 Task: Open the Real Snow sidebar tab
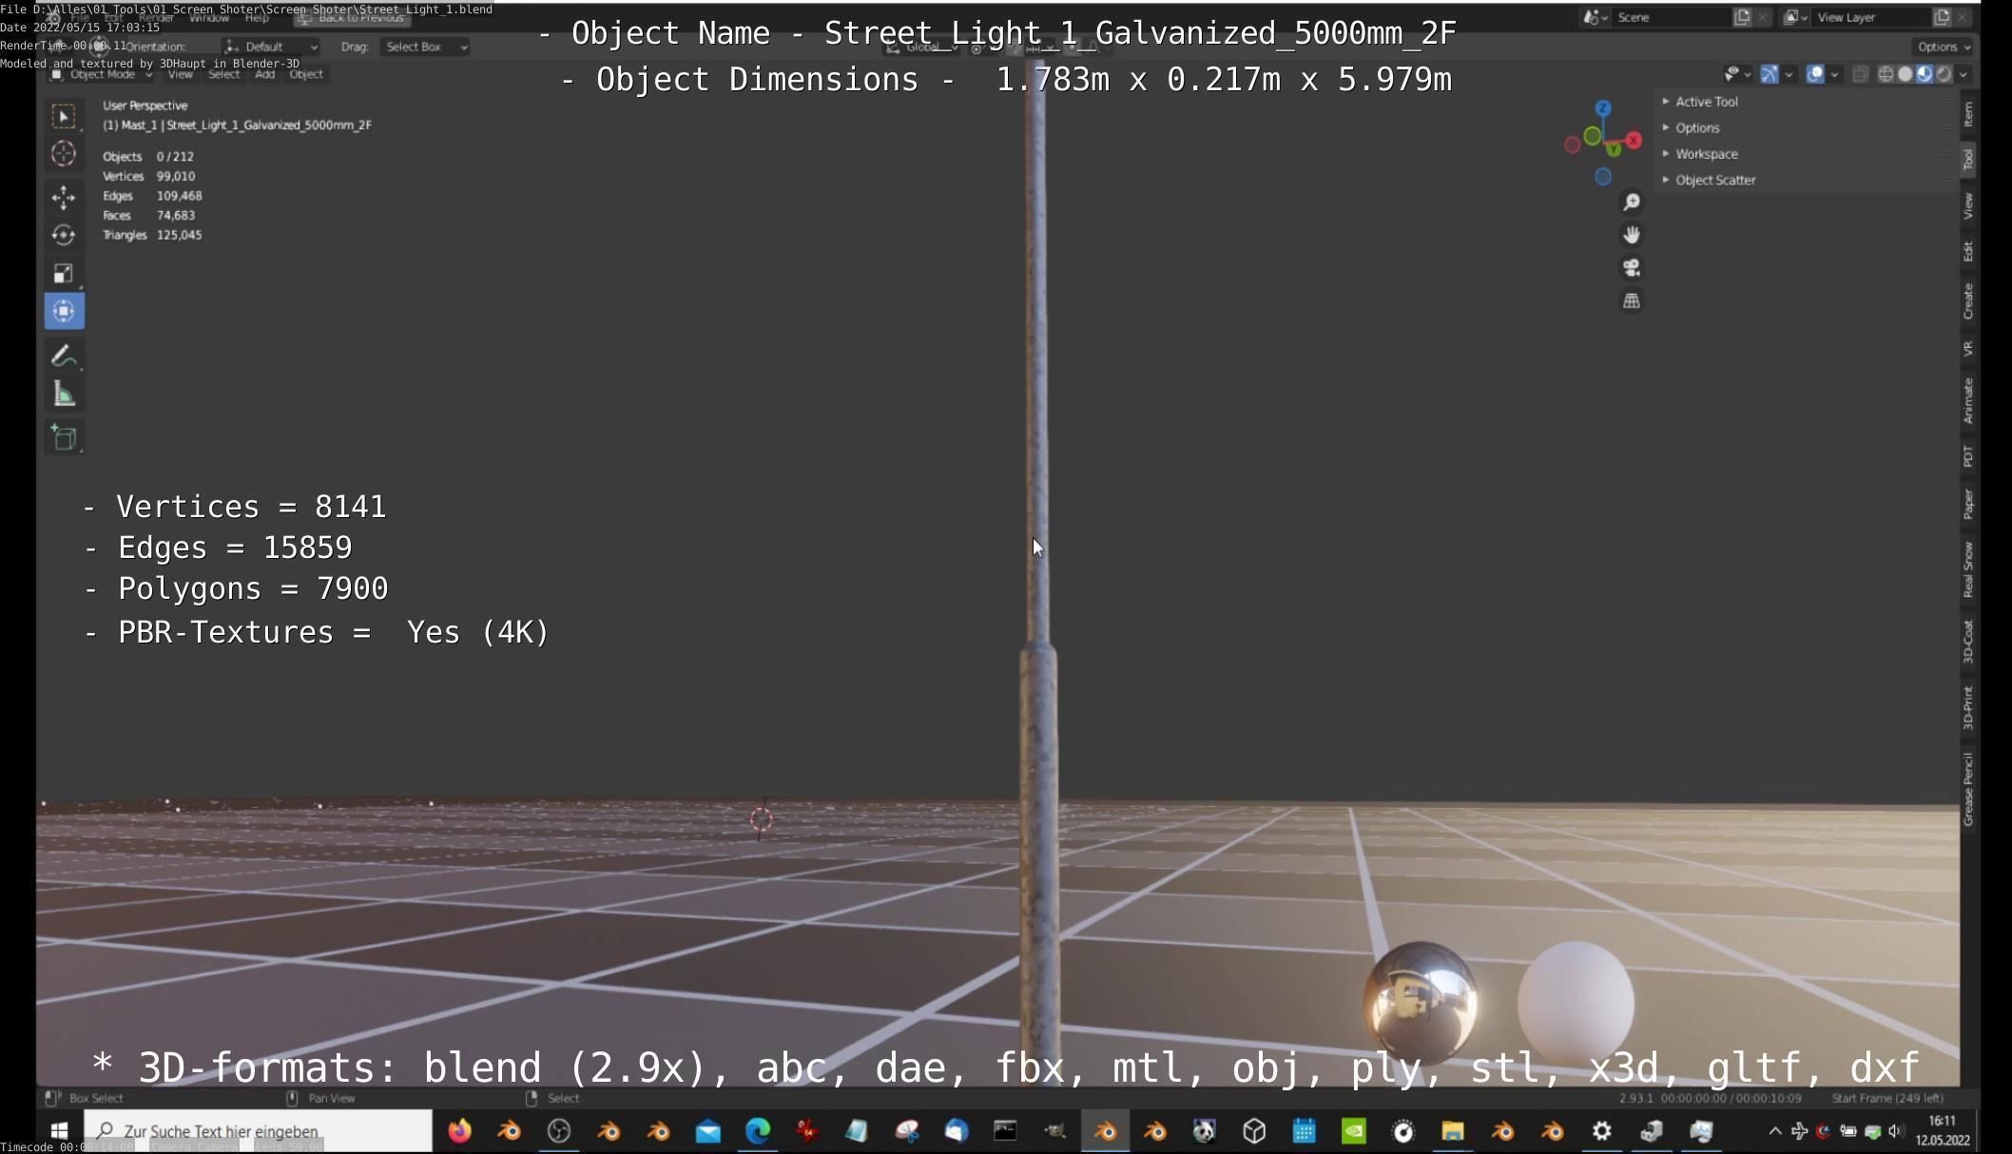[1968, 569]
